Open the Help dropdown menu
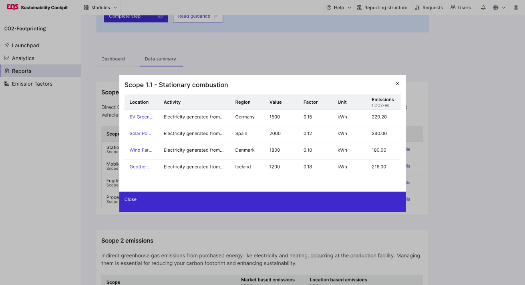 pyautogui.click(x=338, y=8)
